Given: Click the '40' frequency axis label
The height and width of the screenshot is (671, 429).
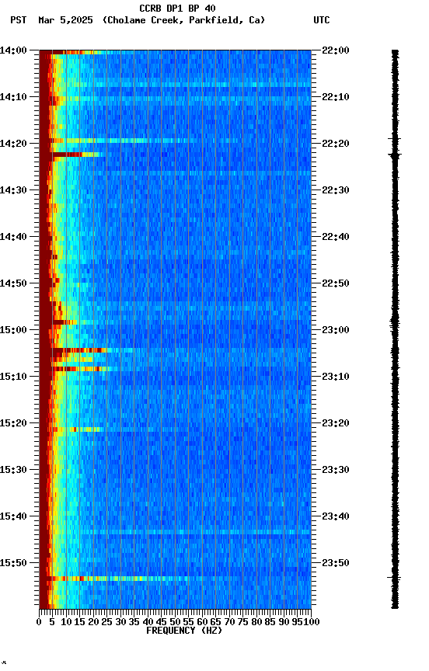Looking at the screenshot, I should point(148,623).
